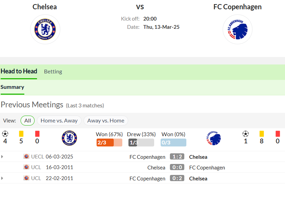Image resolution: width=285 pixels, height=213 pixels.
Task: Click Chelsea's goals football icon
Action: pyautogui.click(x=5, y=134)
